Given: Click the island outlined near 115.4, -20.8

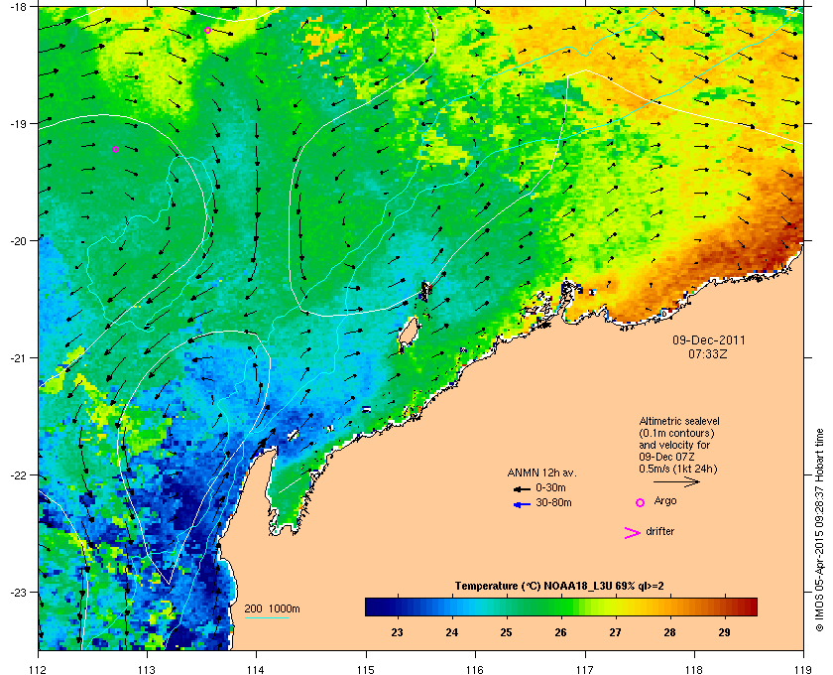Looking at the screenshot, I should (408, 333).
